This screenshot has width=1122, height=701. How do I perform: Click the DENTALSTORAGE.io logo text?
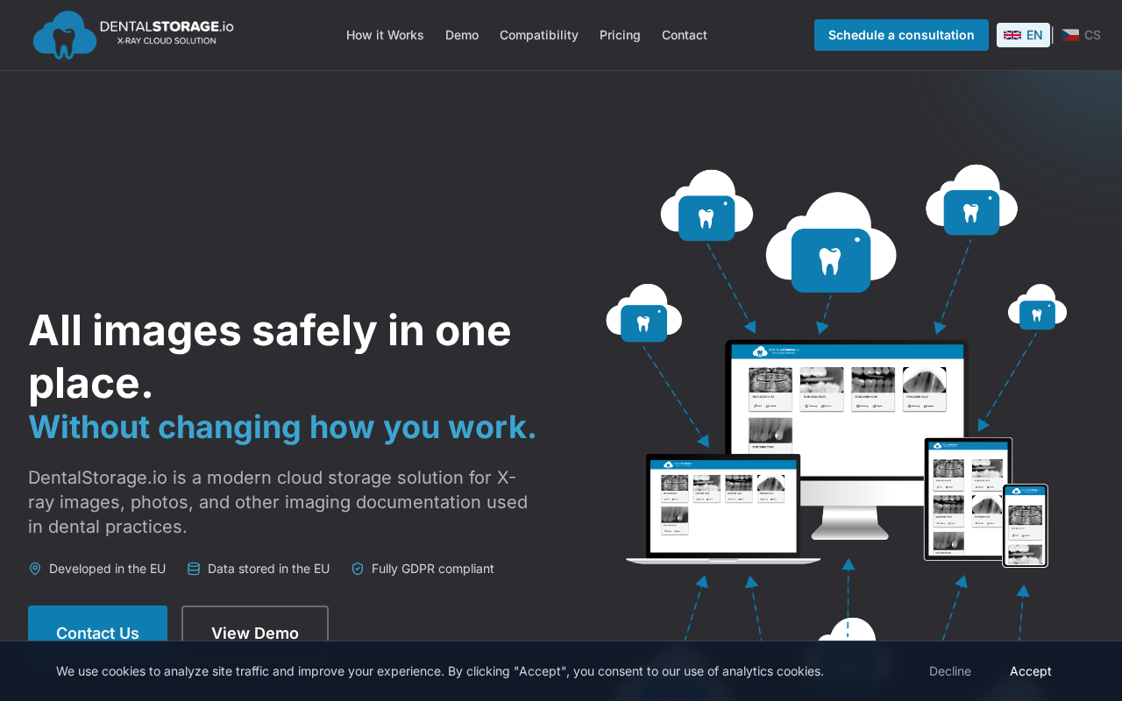coord(167,26)
